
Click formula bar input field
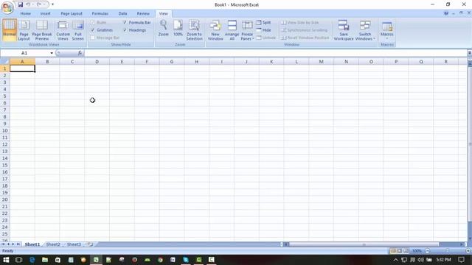(x=275, y=53)
